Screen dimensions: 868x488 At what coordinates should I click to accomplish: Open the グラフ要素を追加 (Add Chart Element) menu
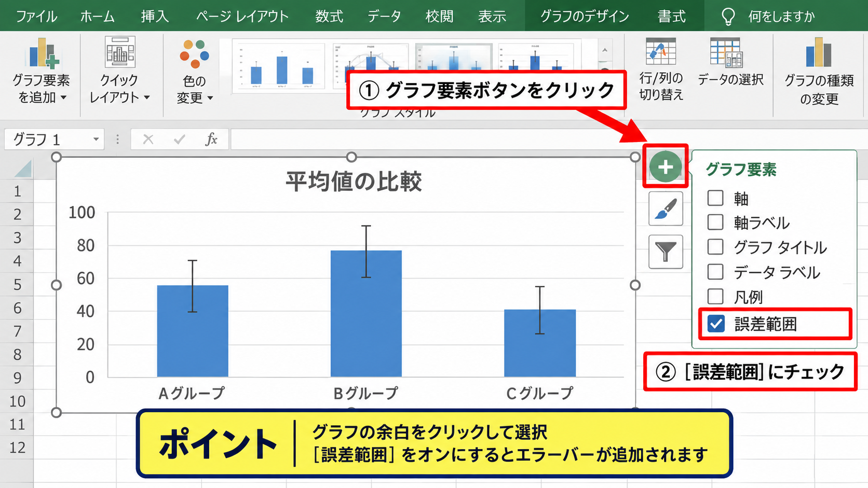point(41,72)
